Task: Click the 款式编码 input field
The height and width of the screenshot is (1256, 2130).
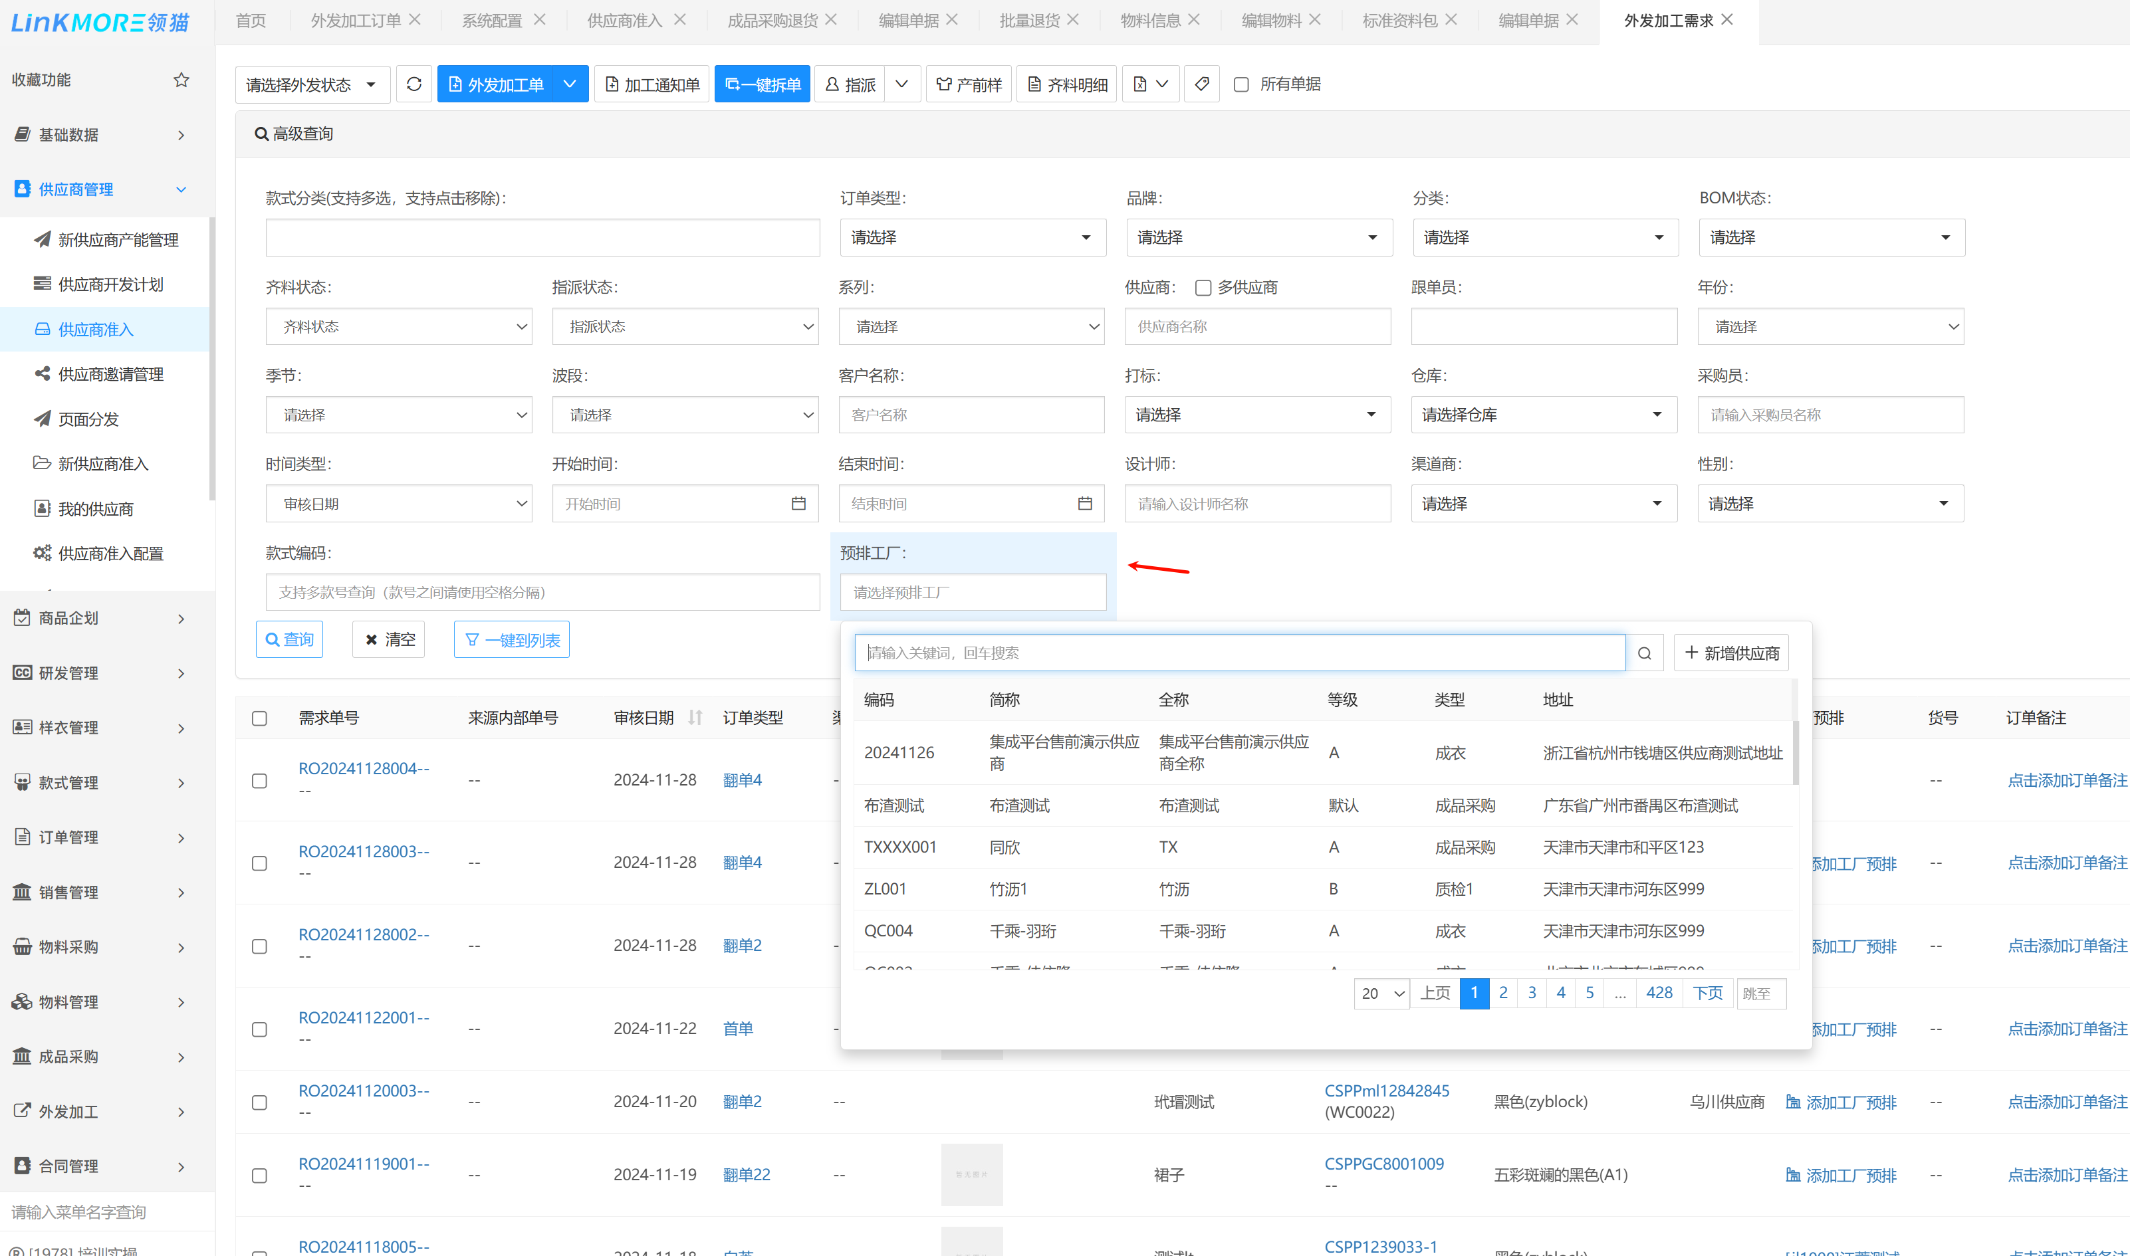Action: point(542,593)
